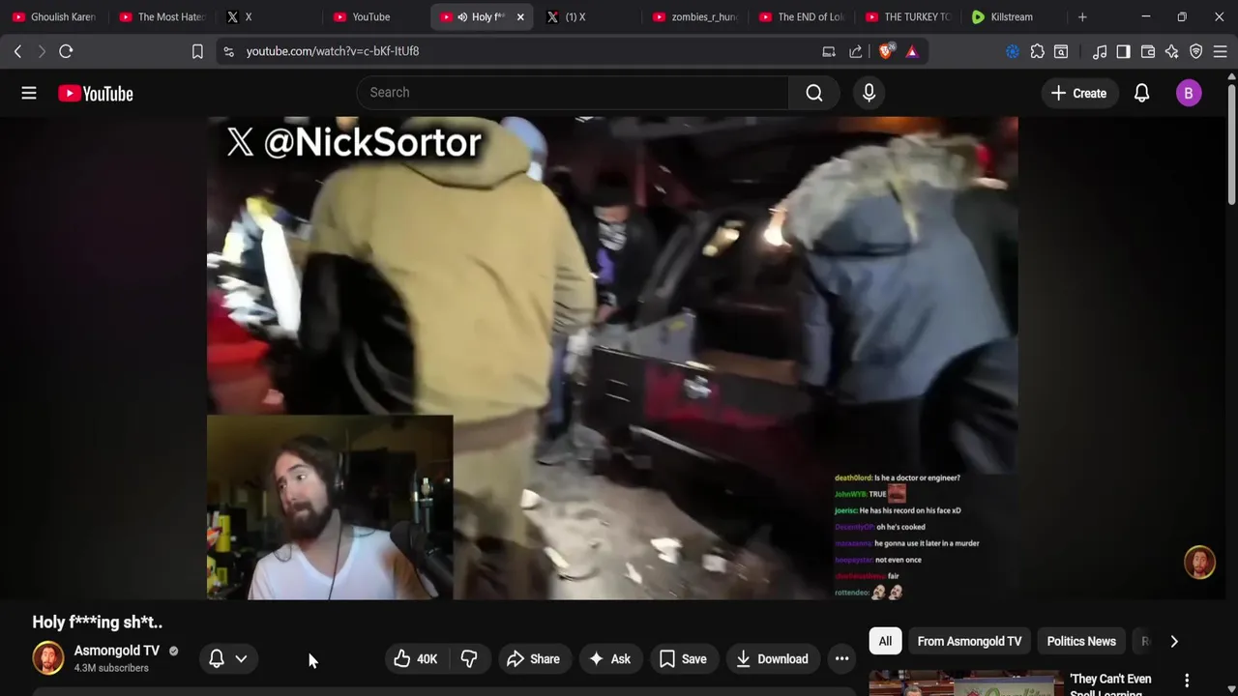Open the browser main menu
This screenshot has width=1238, height=696.
pos(1221,51)
